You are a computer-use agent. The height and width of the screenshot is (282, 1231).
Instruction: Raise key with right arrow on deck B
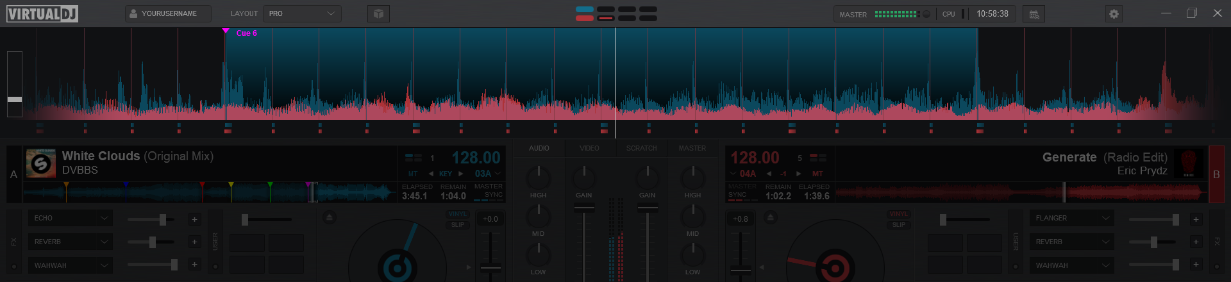tap(798, 174)
